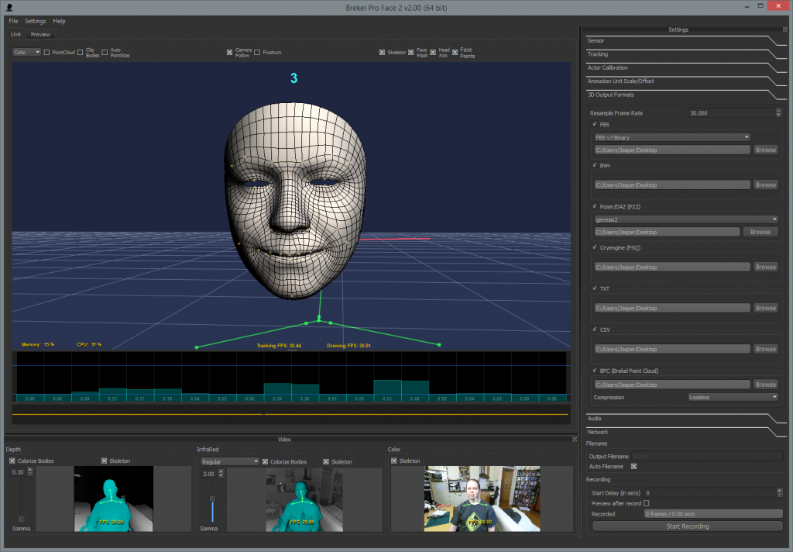
Task: Close the Settings panel with its X icon
Action: click(785, 29)
